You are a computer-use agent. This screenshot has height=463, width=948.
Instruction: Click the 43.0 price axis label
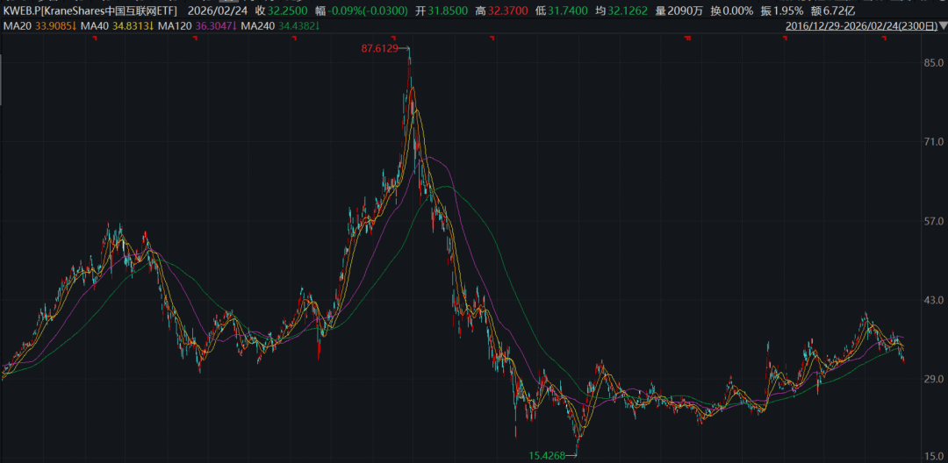pyautogui.click(x=933, y=300)
